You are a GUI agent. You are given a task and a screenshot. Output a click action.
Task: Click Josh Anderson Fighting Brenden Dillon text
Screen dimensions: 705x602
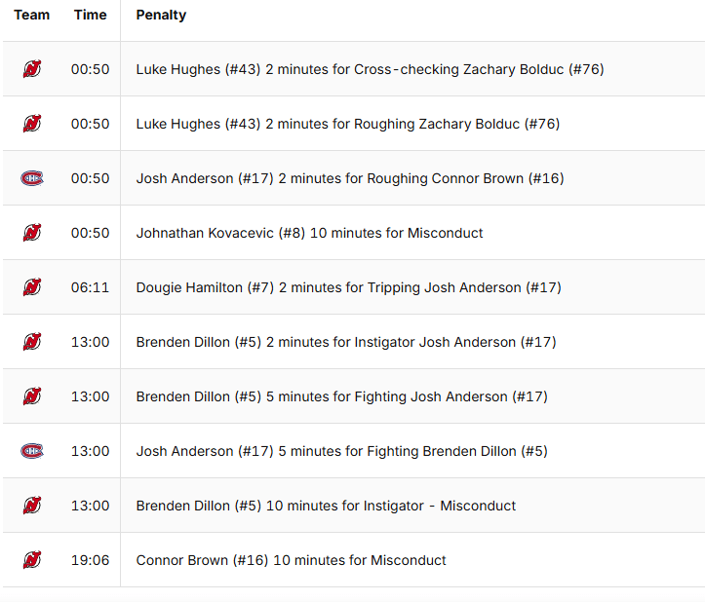coord(341,451)
